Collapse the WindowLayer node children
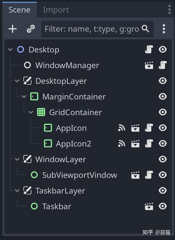175x240 pixels. click(17, 159)
